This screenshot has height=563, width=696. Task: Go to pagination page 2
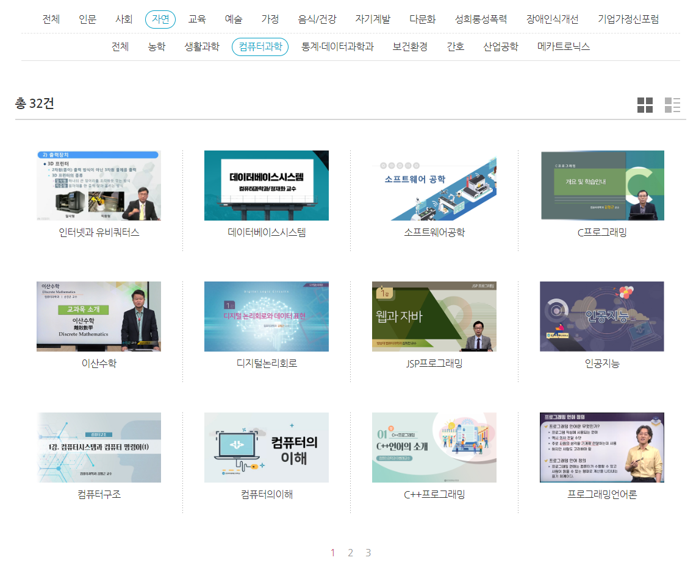(350, 553)
